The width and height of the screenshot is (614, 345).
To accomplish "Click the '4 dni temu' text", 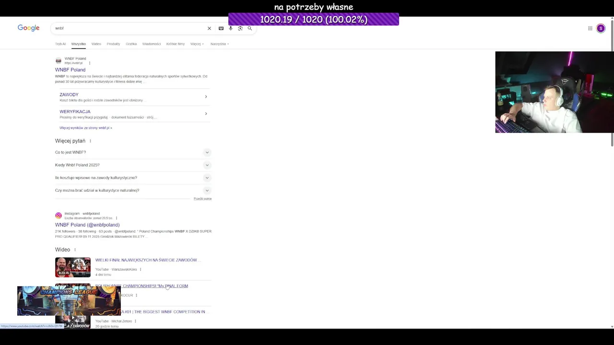I will click(103, 275).
